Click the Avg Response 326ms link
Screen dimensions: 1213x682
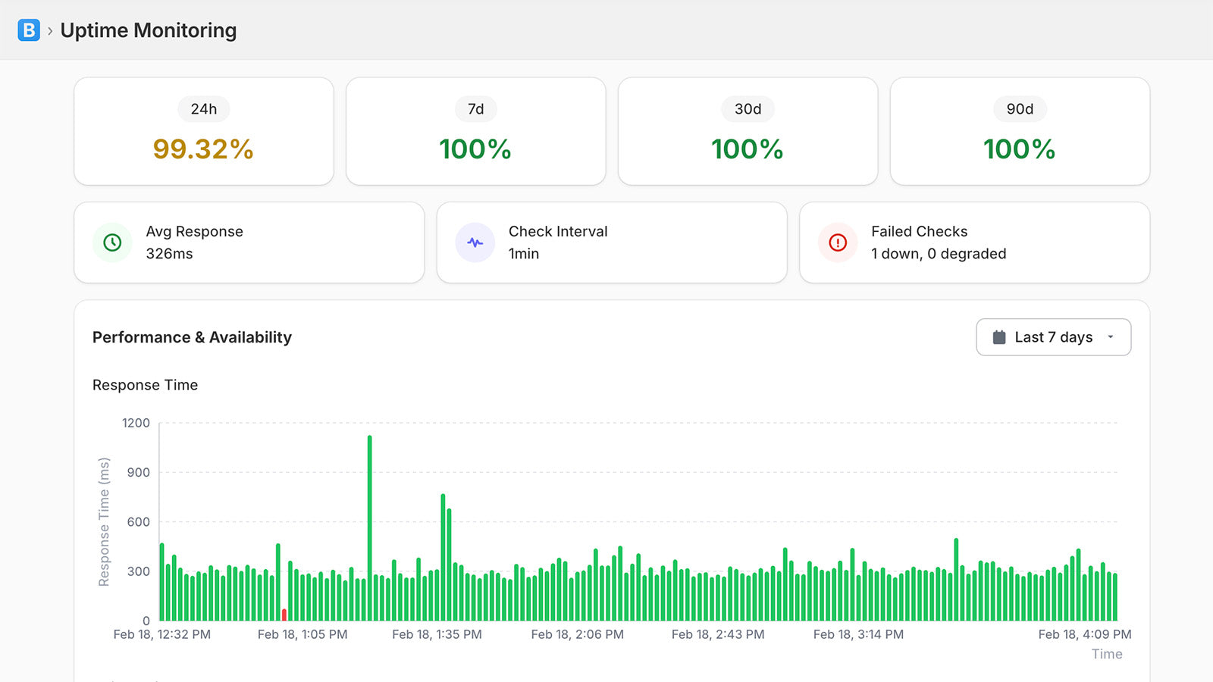tap(168, 254)
